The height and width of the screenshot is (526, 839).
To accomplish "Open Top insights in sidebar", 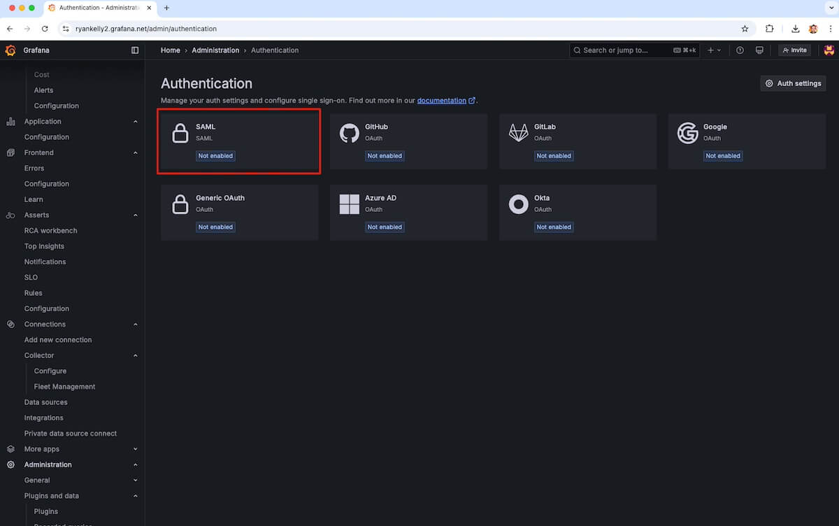I will 44,246.
